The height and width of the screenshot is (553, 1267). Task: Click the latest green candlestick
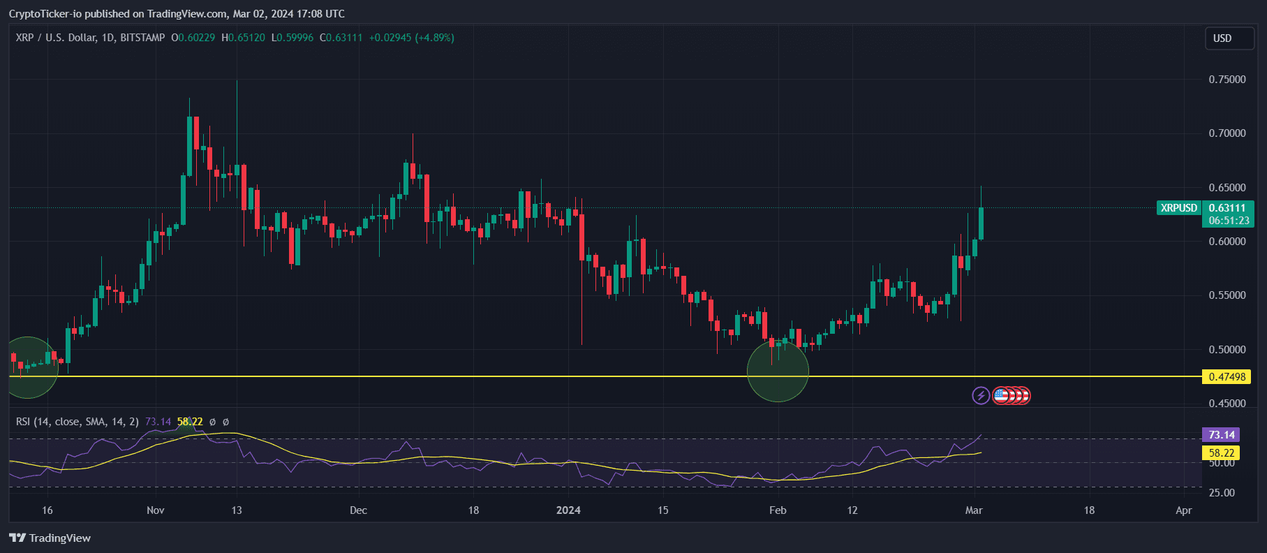[x=981, y=223]
